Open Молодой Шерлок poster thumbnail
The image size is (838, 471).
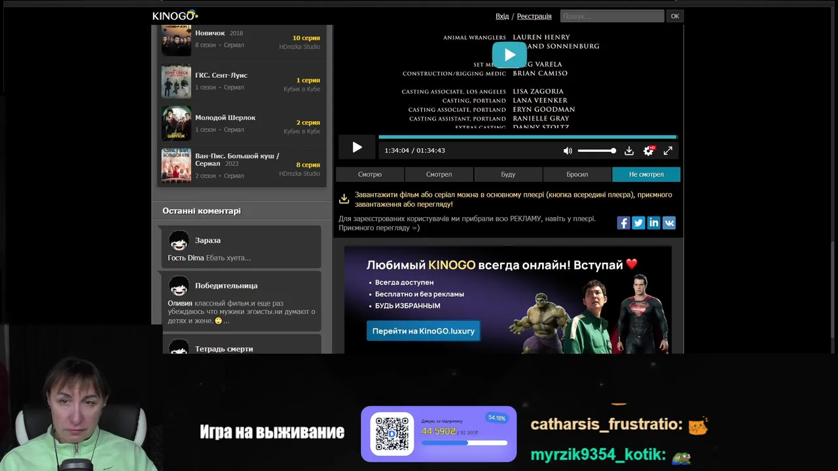[x=176, y=123]
